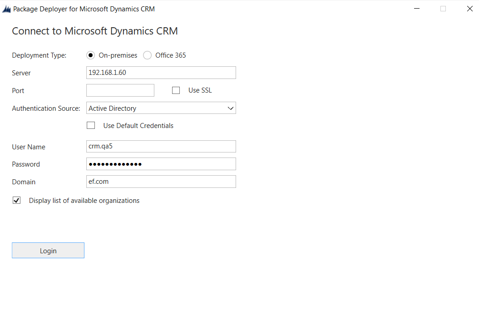This screenshot has width=479, height=315.
Task: Click the Server address field
Action: point(161,73)
